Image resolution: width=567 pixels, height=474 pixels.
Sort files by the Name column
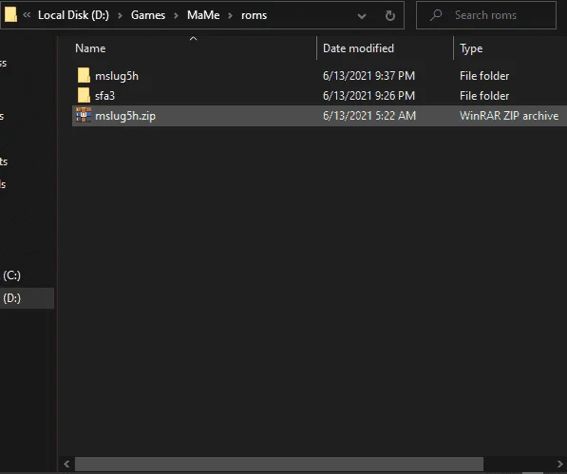90,48
